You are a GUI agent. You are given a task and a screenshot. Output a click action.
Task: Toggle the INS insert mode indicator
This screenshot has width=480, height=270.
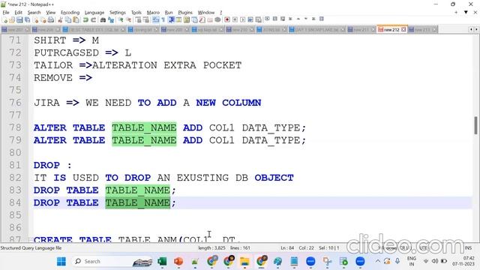point(468,248)
